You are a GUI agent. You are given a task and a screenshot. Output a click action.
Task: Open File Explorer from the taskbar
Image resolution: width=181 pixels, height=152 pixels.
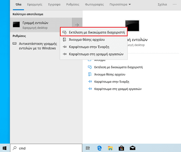[x=110, y=148]
